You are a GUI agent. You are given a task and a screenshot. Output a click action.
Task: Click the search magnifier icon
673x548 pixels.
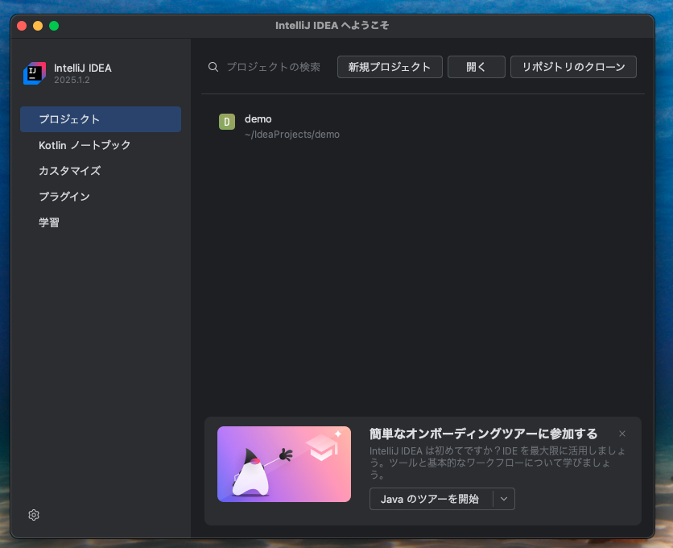pos(213,67)
